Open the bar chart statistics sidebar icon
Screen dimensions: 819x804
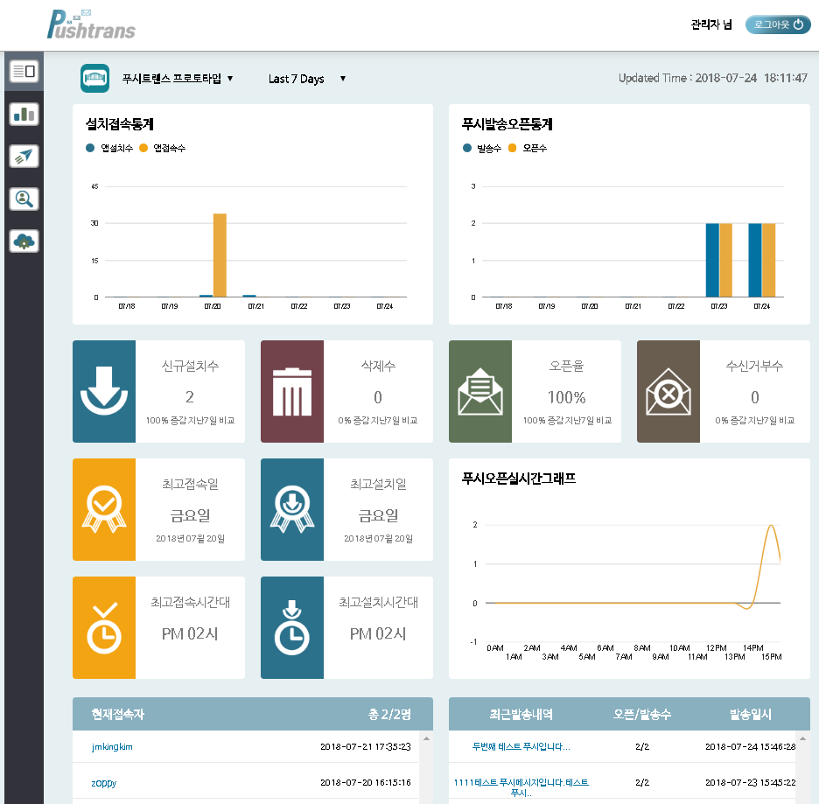[24, 114]
